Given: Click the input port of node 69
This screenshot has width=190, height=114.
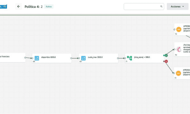Looking at the screenshot, I should click(79, 58).
